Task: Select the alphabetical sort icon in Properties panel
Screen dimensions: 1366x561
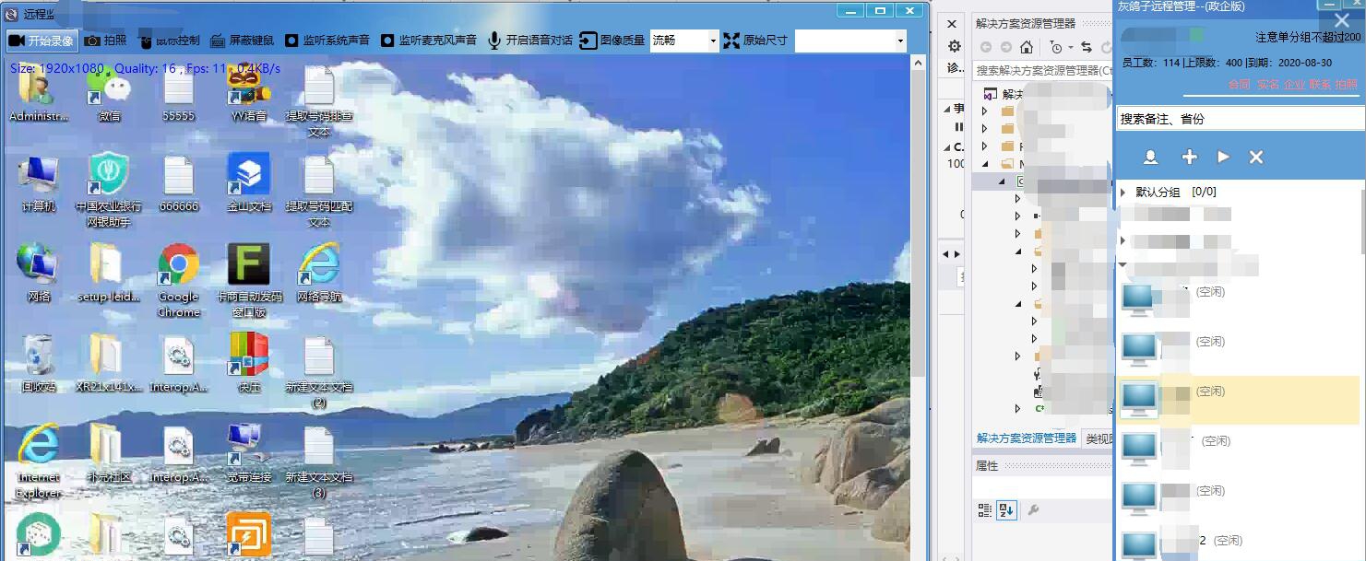Action: (x=1007, y=509)
